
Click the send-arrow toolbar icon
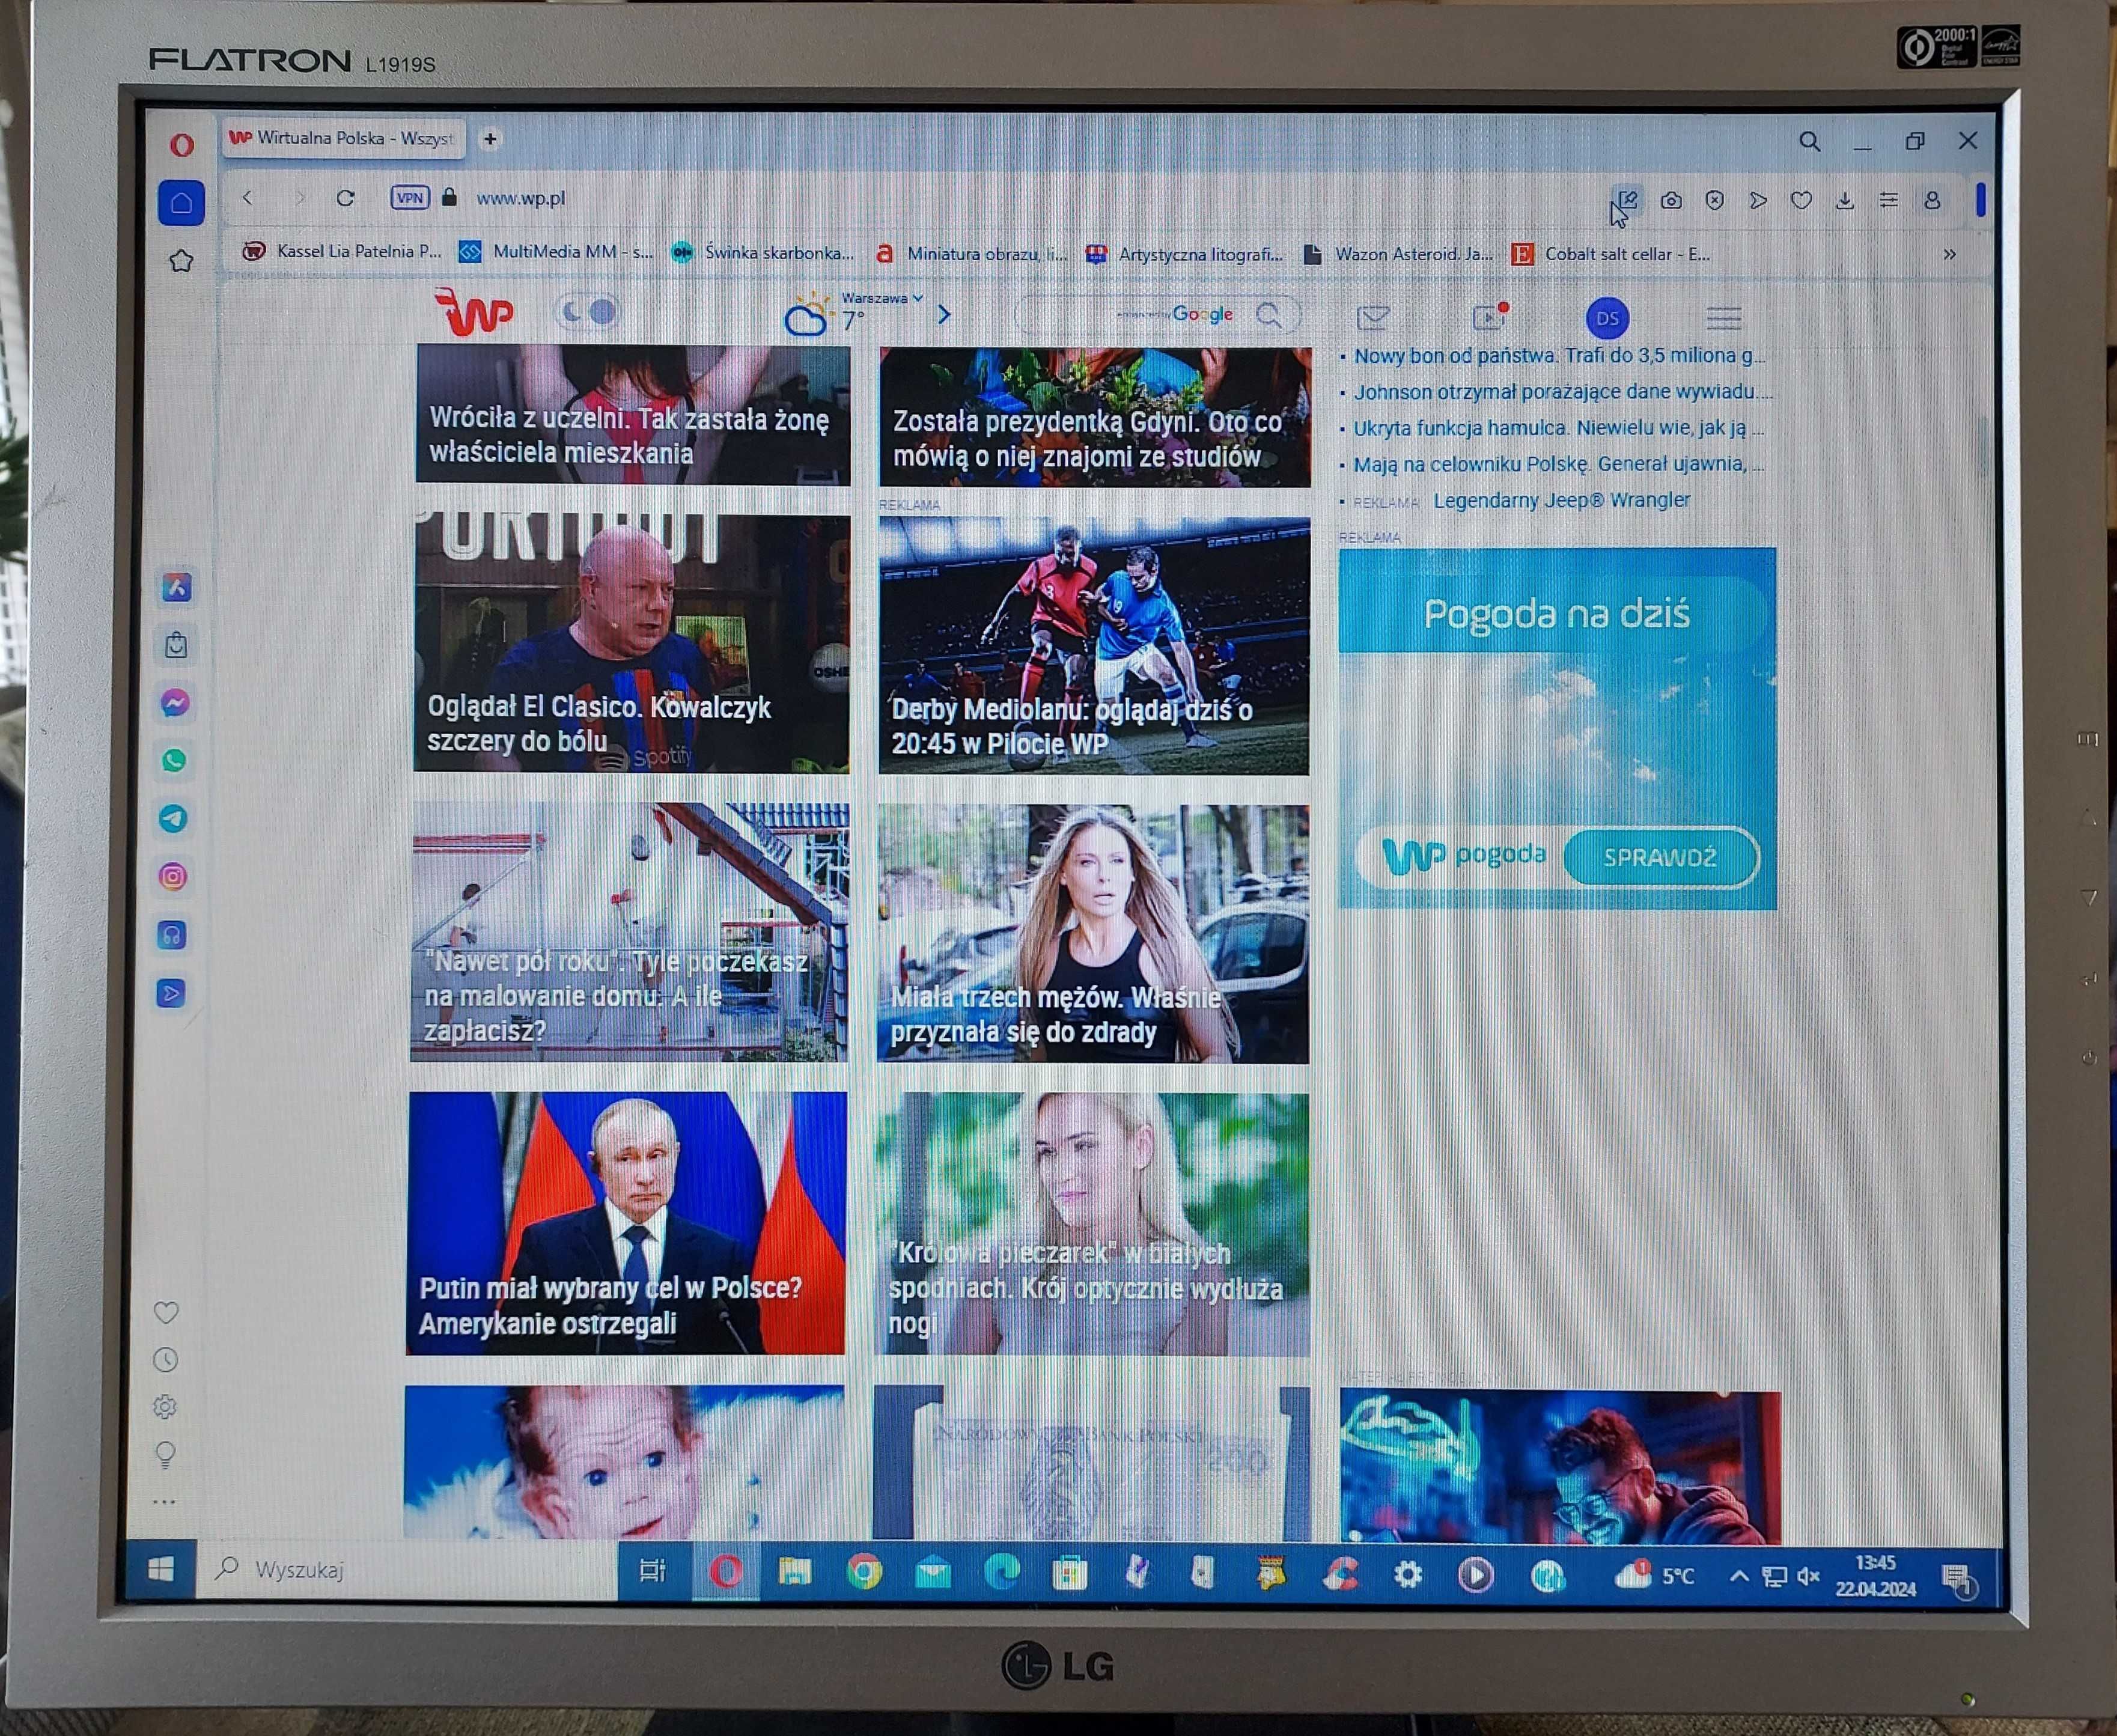pyautogui.click(x=1758, y=201)
